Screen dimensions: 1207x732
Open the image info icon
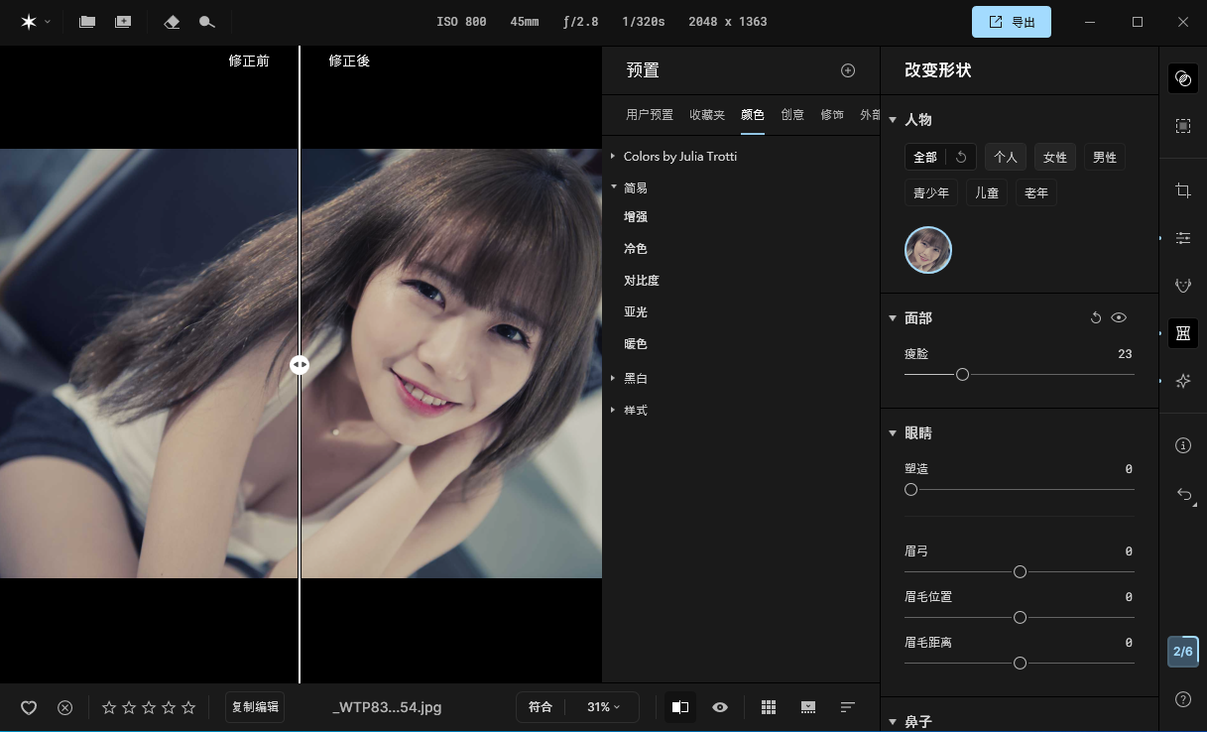click(1182, 445)
